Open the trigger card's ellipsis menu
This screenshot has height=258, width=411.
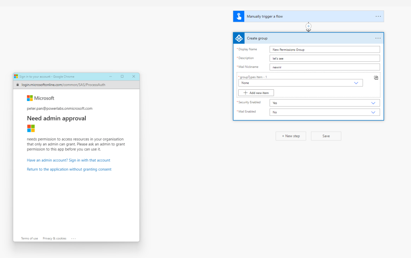[378, 16]
